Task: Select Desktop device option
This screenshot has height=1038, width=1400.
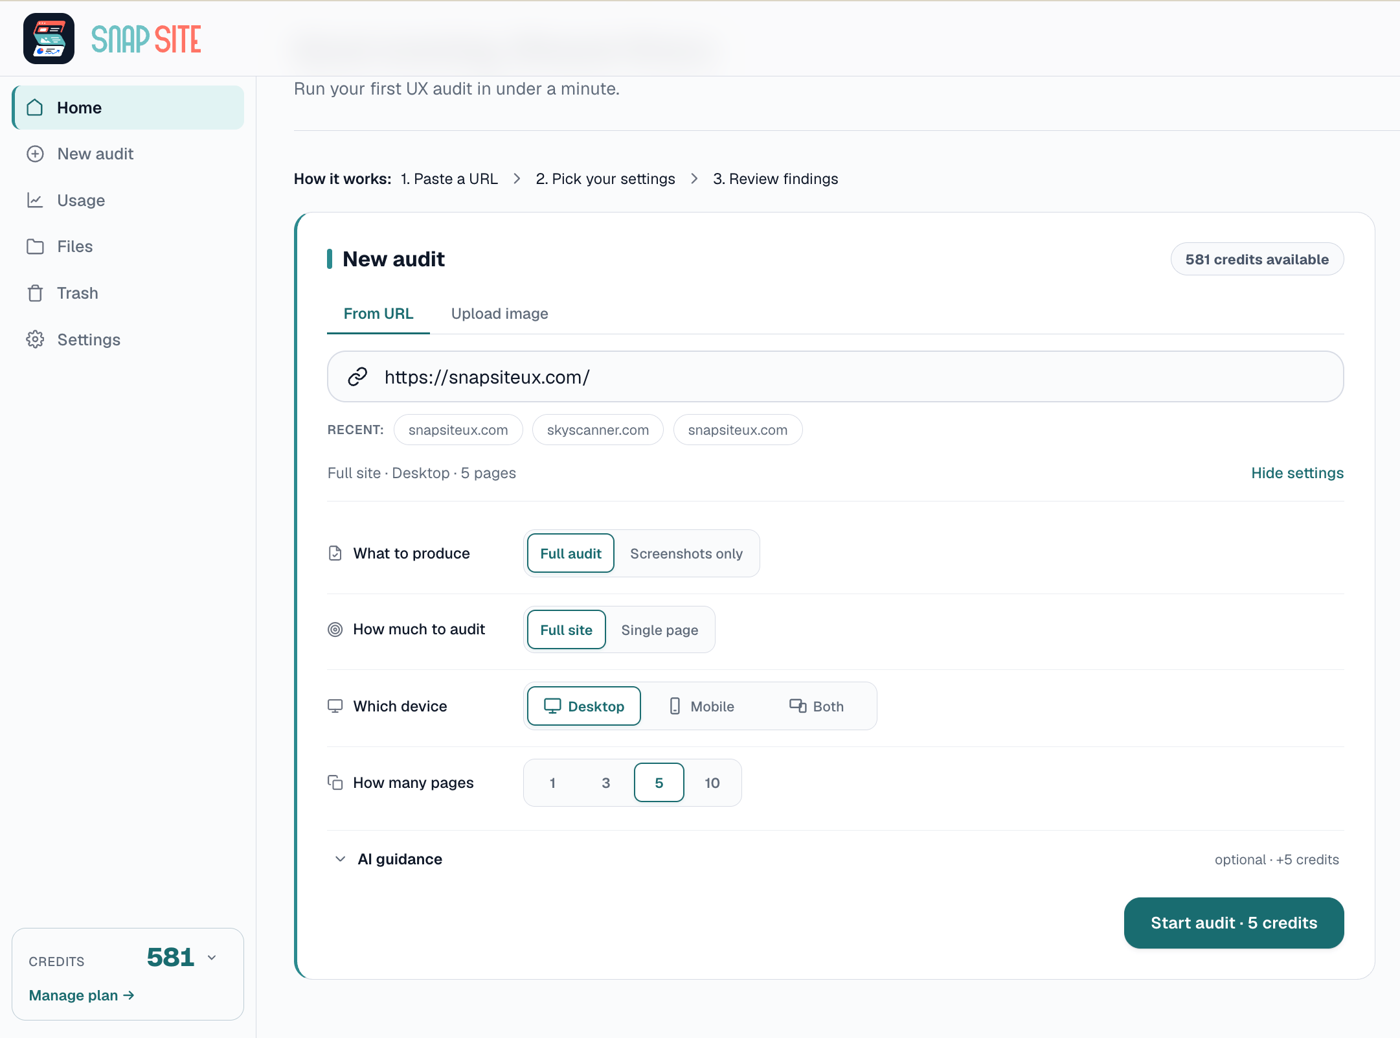Action: (x=583, y=706)
